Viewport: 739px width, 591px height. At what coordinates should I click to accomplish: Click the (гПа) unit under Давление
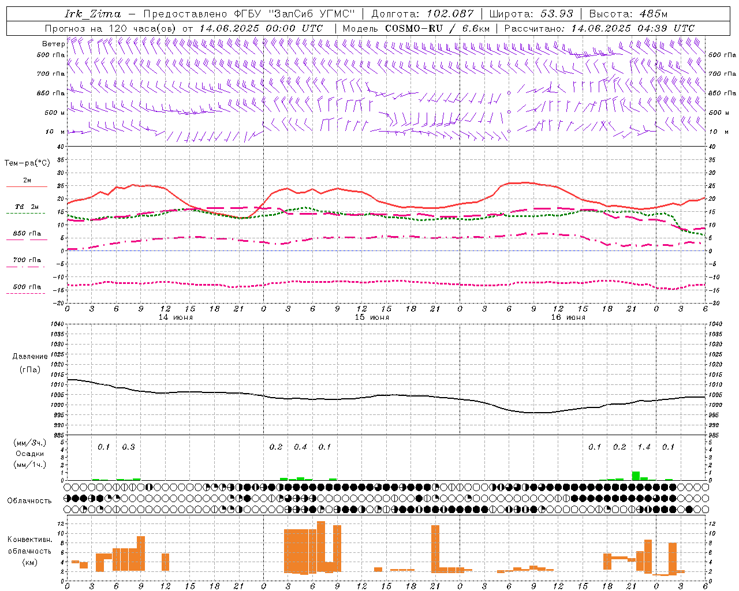(x=30, y=370)
